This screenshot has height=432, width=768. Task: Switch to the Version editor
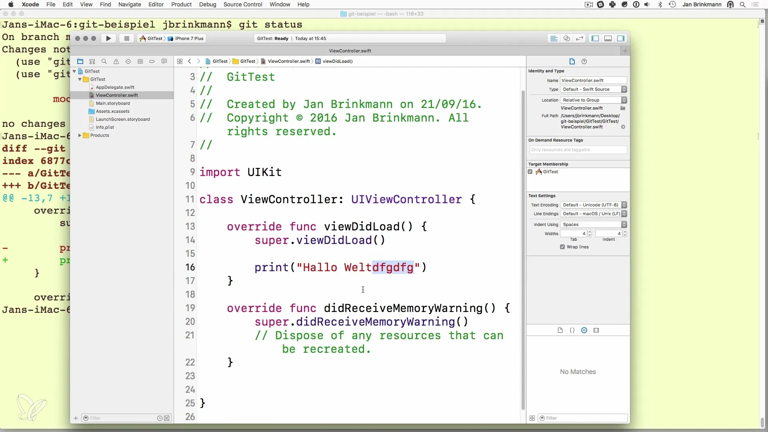coord(580,38)
